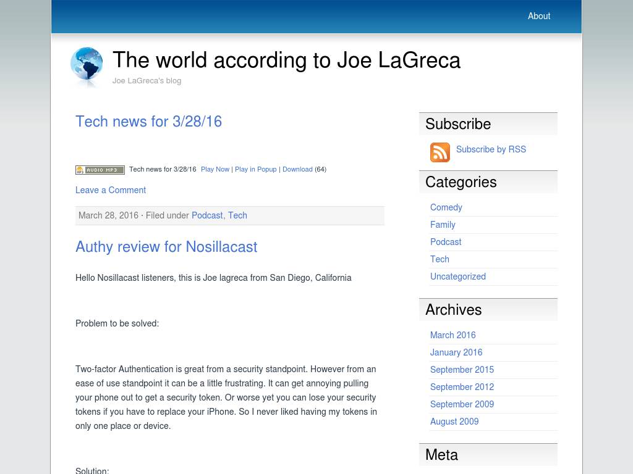This screenshot has height=474, width=633.
Task: Select the Comedy category in sidebar
Action: click(446, 207)
